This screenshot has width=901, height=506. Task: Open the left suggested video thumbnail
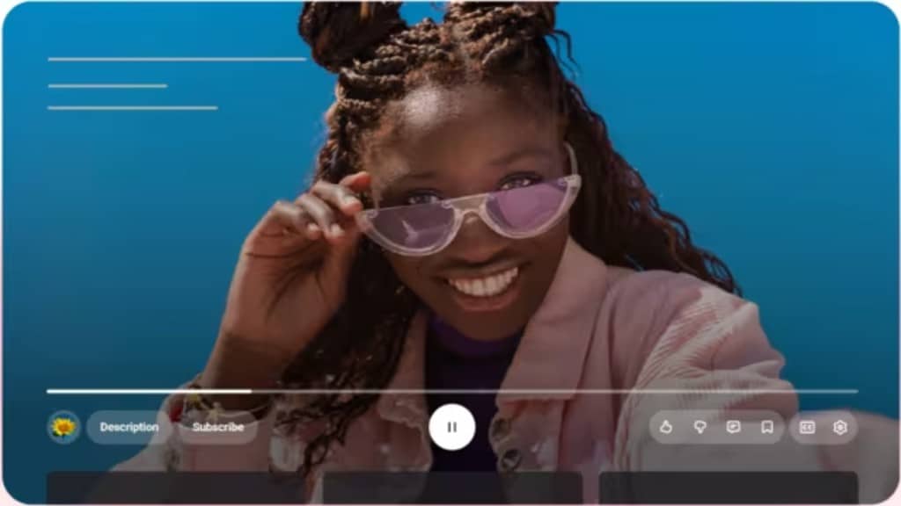[176, 488]
